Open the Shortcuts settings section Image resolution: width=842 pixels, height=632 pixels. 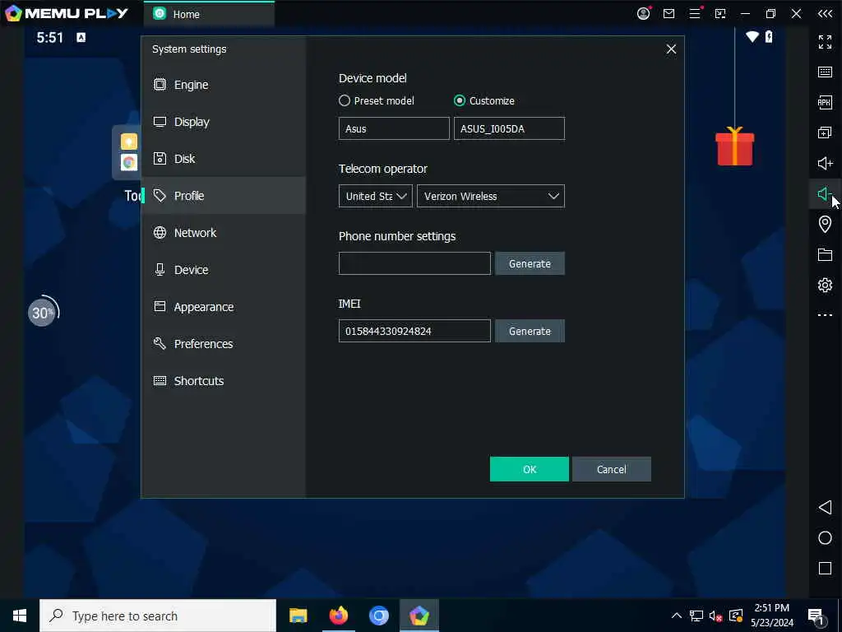(224, 381)
